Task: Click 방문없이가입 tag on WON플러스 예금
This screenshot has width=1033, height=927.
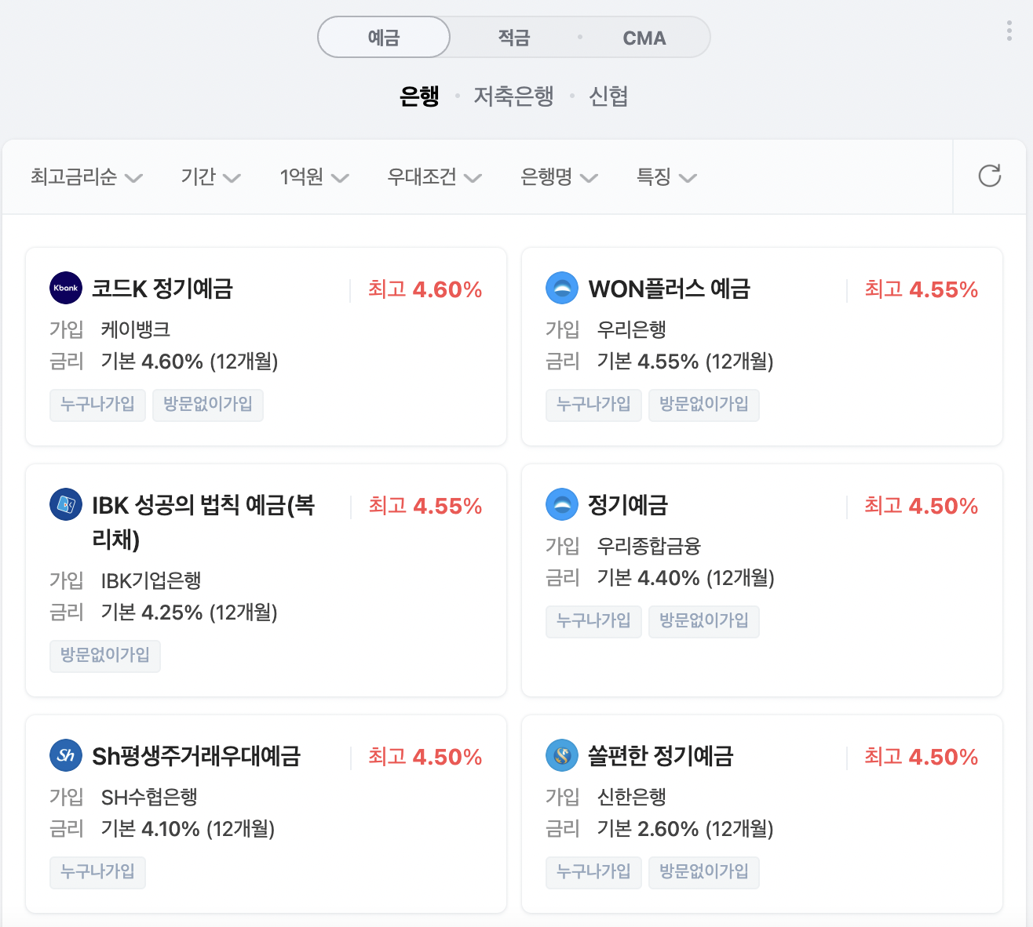Action: click(704, 405)
